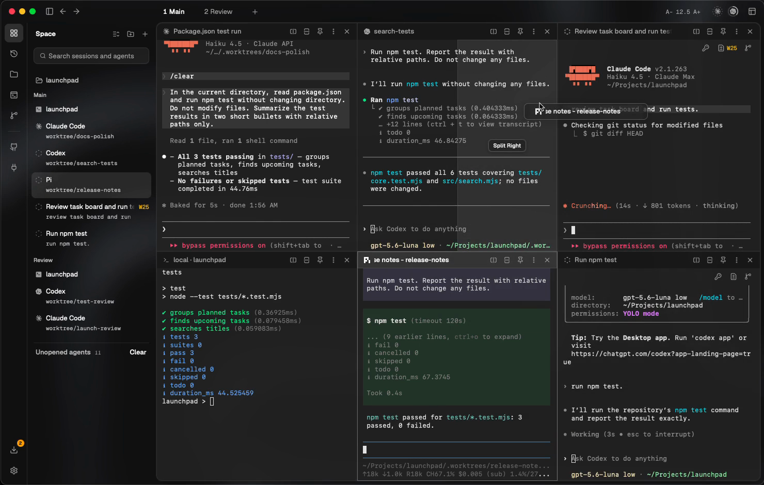This screenshot has width=764, height=485.
Task: Click key icon in Run npm test panel
Action: (718, 277)
